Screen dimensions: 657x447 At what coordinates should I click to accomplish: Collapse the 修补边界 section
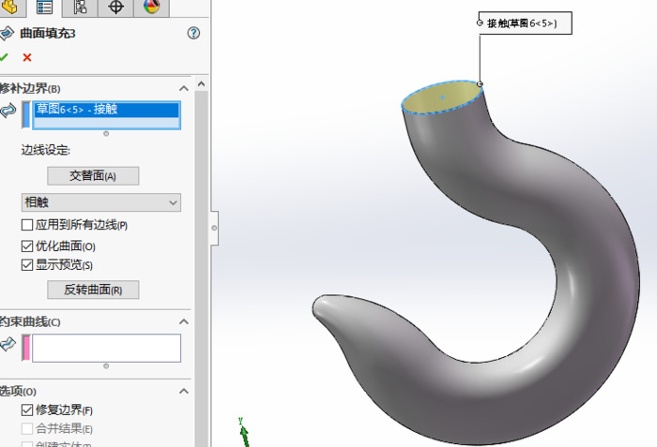pyautogui.click(x=186, y=88)
